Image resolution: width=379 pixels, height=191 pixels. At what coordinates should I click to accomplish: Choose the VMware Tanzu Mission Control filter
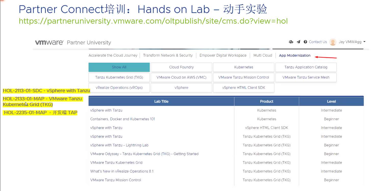click(x=244, y=78)
